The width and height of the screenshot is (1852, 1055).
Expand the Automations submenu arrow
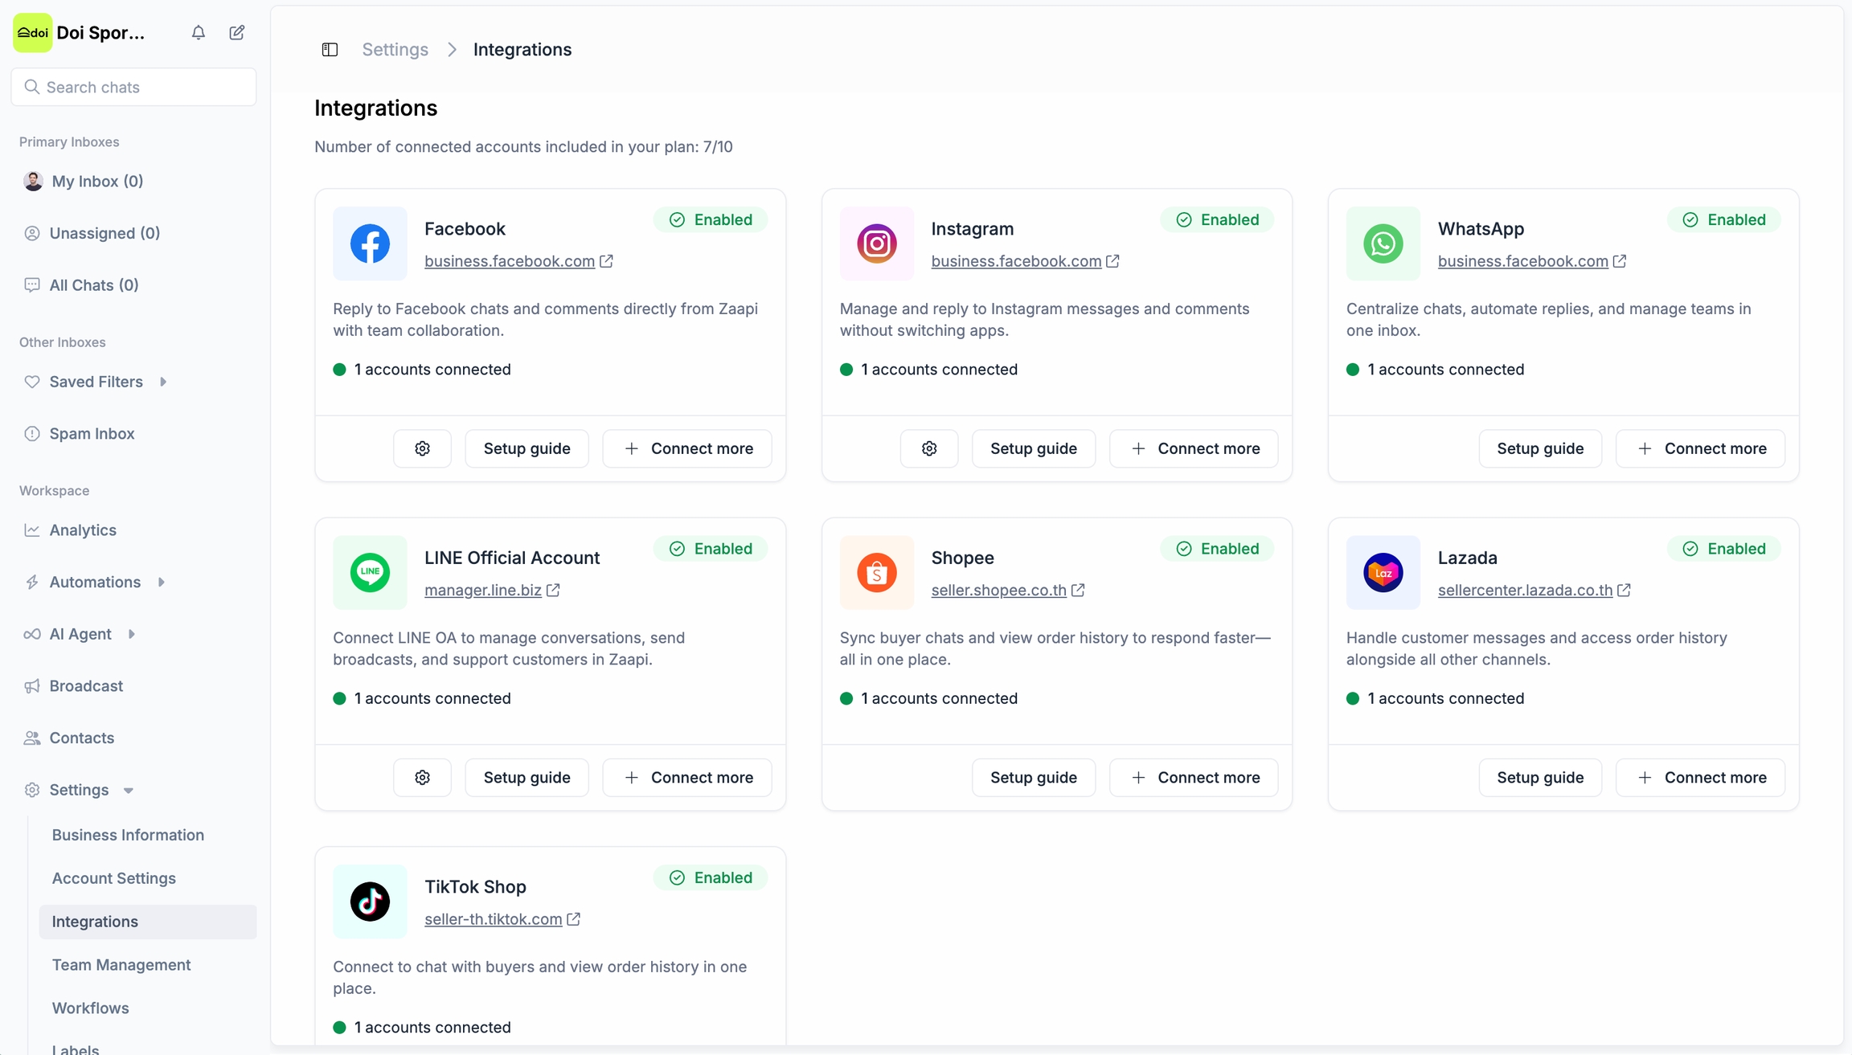tap(162, 582)
